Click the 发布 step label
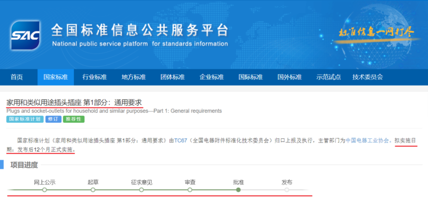Screen dimensions: 428x200 287,182
